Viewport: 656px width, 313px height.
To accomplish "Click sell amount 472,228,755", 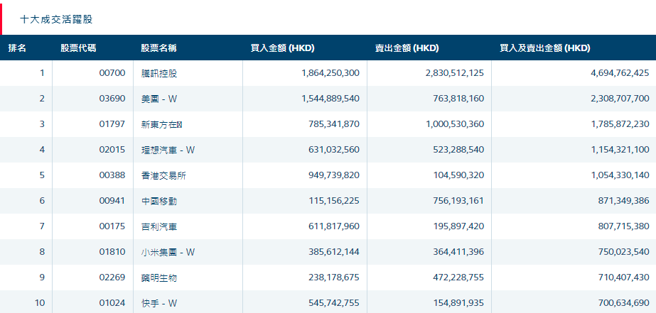I will pyautogui.click(x=460, y=278).
